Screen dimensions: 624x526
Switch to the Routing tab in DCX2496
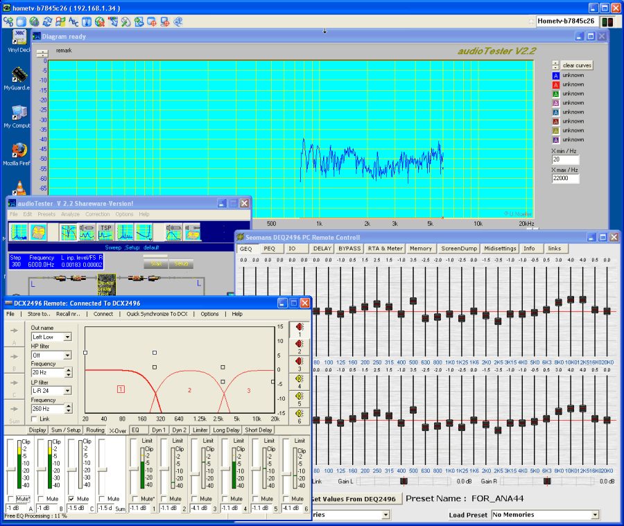[95, 430]
